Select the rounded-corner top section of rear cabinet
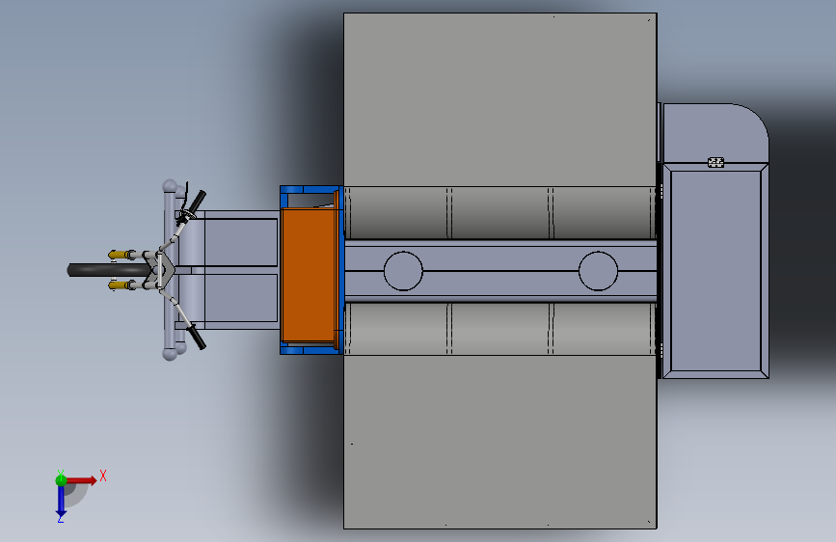This screenshot has width=836, height=542. [x=715, y=133]
